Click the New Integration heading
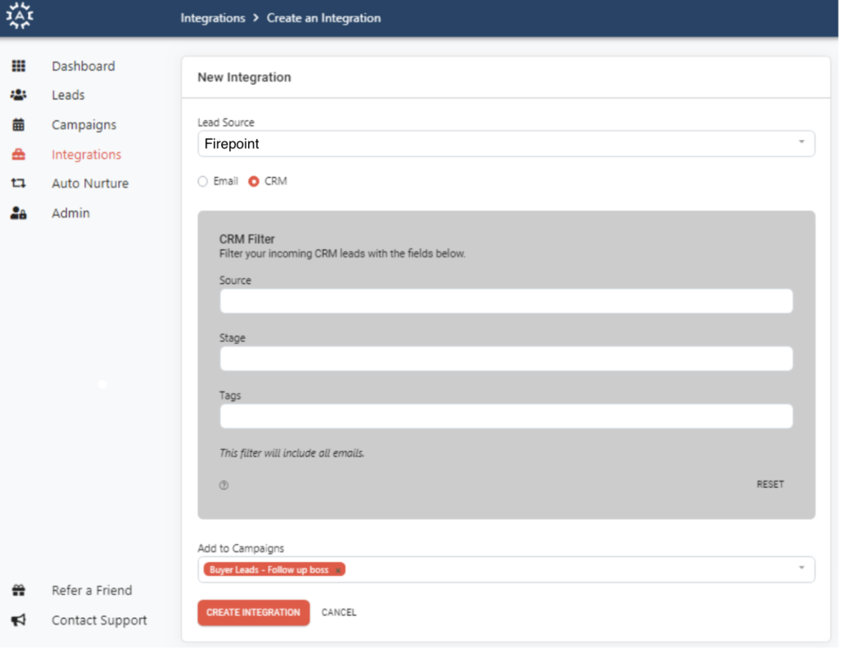Viewport: 842px width, 650px height. pos(244,77)
